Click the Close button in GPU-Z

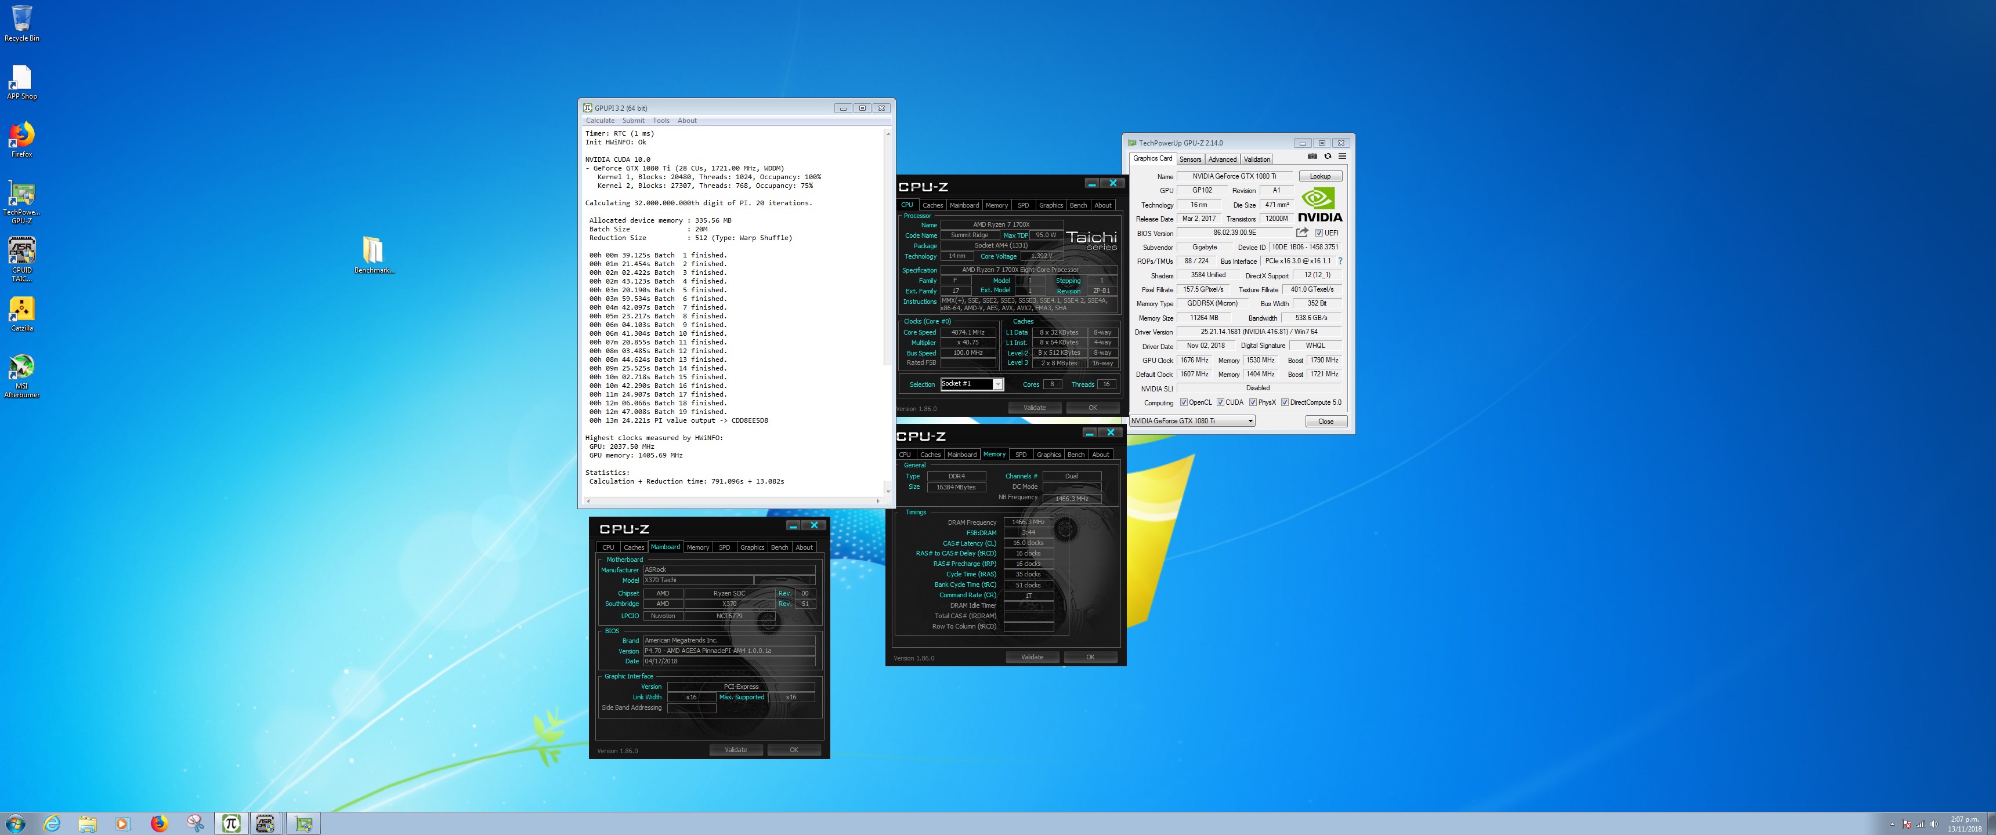pyautogui.click(x=1326, y=422)
